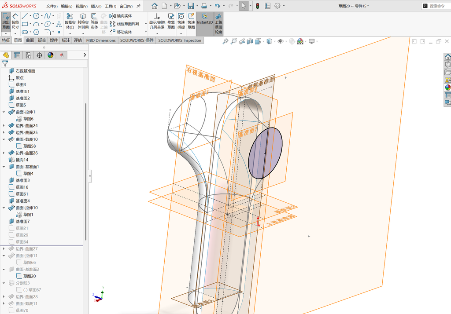Select Offset Entities (等距实体) tool
The height and width of the screenshot is (314, 451).
click(94, 21)
